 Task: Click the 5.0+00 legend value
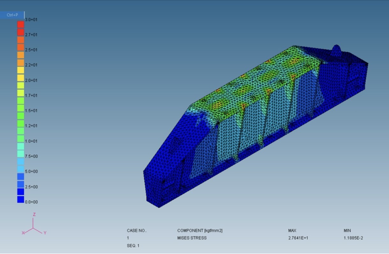(32, 171)
